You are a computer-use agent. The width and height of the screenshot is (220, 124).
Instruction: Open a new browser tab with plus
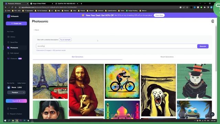click(81, 3)
